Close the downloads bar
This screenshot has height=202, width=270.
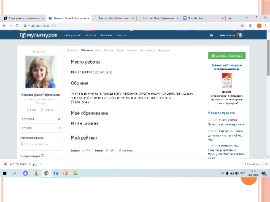[x=266, y=164]
